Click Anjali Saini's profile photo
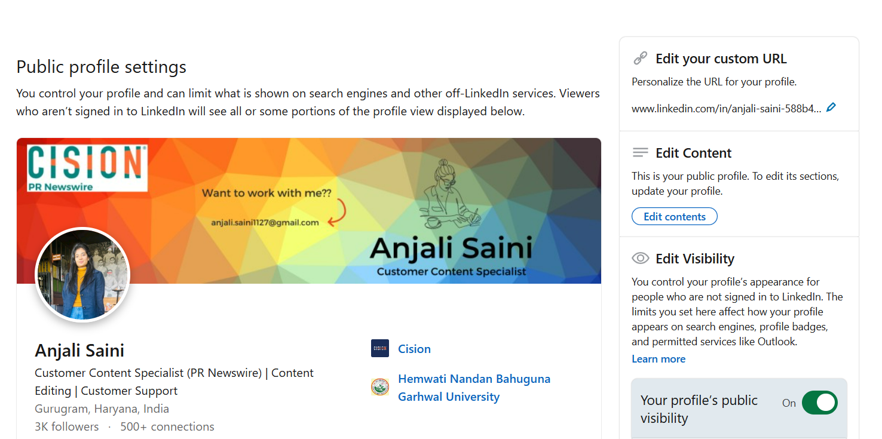 tap(82, 274)
